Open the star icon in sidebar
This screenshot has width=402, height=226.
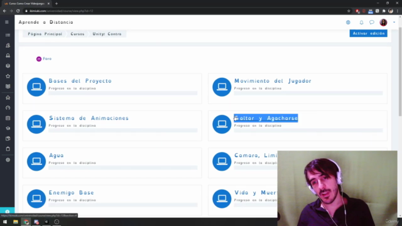click(8, 76)
